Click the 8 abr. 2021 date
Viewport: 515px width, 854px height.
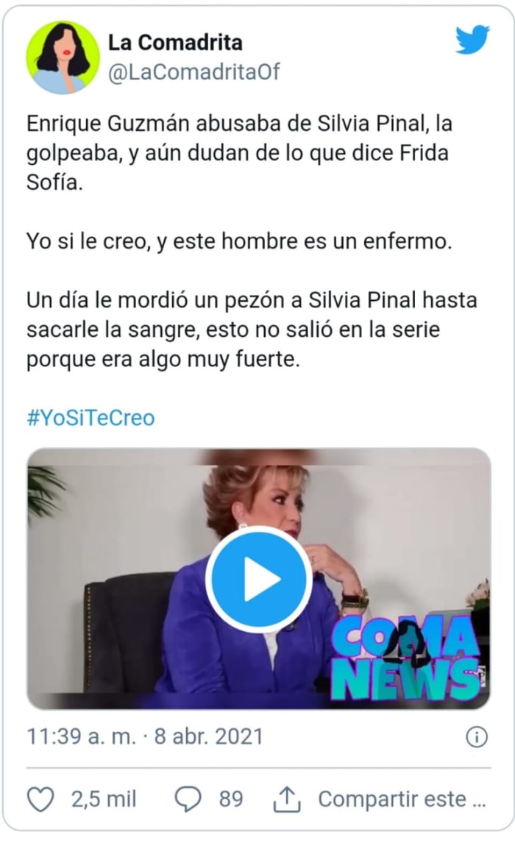(x=209, y=736)
